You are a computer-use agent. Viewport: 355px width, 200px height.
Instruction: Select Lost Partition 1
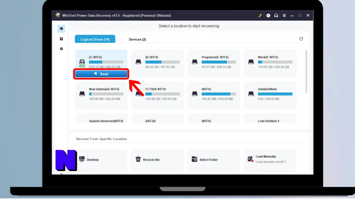(270, 119)
